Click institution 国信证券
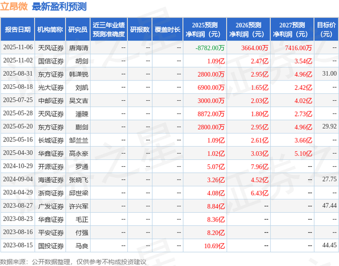Screen dimensions: 339x266 click(51, 61)
